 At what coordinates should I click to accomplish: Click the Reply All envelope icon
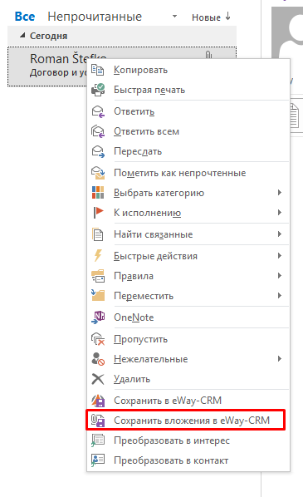97,131
